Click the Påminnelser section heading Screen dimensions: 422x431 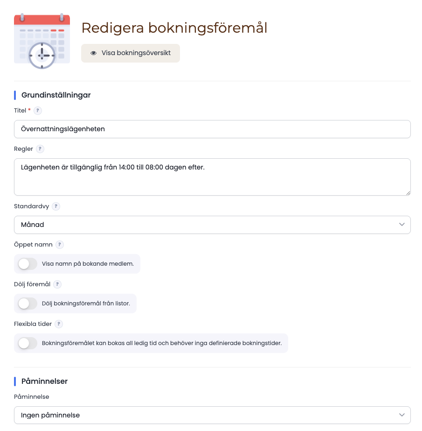(x=44, y=381)
